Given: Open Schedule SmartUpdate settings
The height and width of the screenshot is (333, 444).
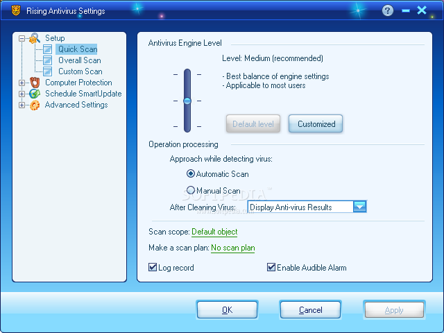Looking at the screenshot, I should pyautogui.click(x=83, y=94).
